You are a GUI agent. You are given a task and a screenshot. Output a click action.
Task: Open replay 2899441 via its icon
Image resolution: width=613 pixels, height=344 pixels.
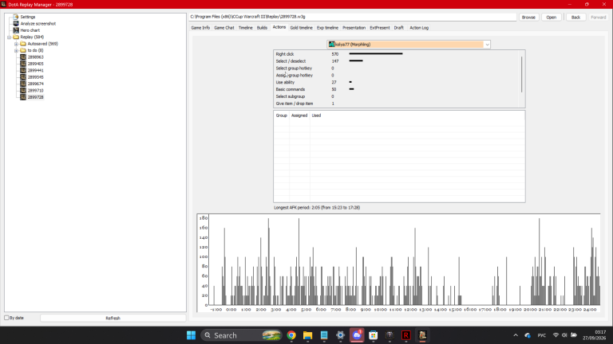[23, 70]
